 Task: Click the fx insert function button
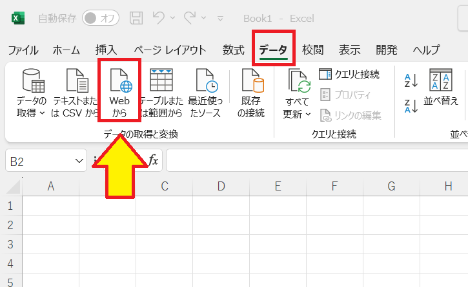click(153, 161)
